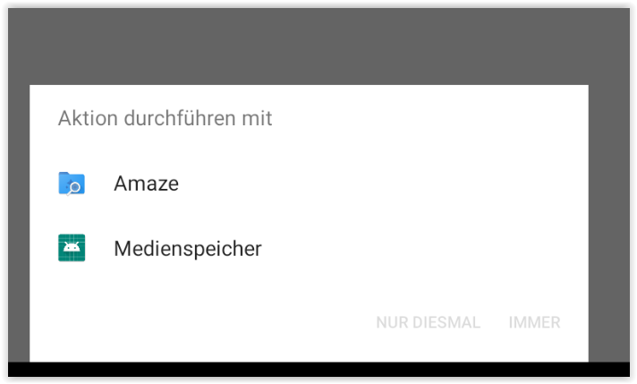
Task: Choose the green Medienspeicher Android icon
Action: [72, 248]
